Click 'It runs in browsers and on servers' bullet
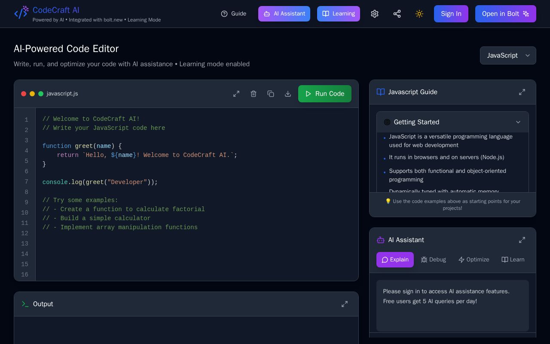 click(x=447, y=157)
